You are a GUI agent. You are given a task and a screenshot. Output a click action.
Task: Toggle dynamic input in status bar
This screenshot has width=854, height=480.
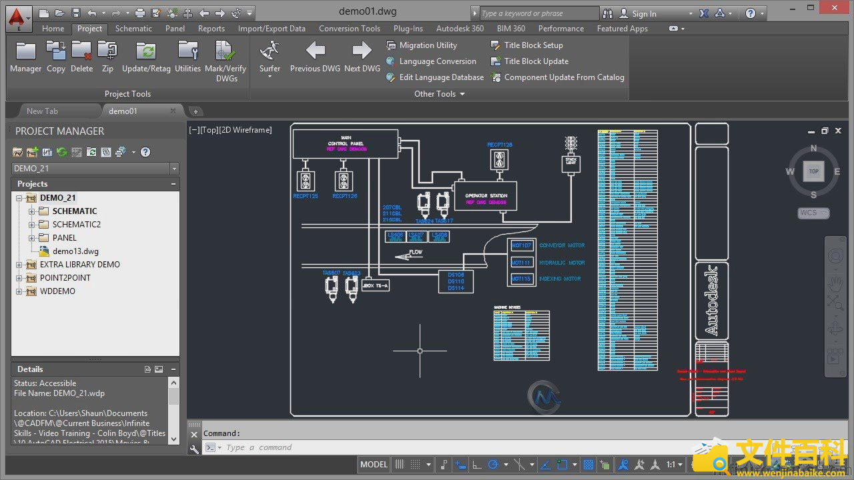point(461,465)
